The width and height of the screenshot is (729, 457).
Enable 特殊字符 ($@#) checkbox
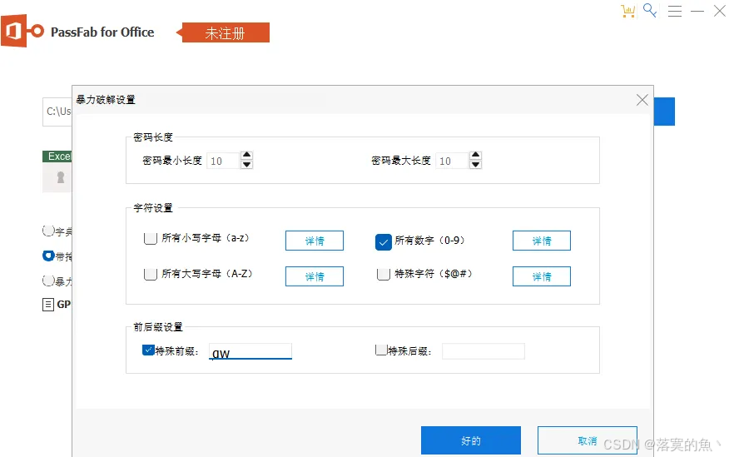[383, 275]
